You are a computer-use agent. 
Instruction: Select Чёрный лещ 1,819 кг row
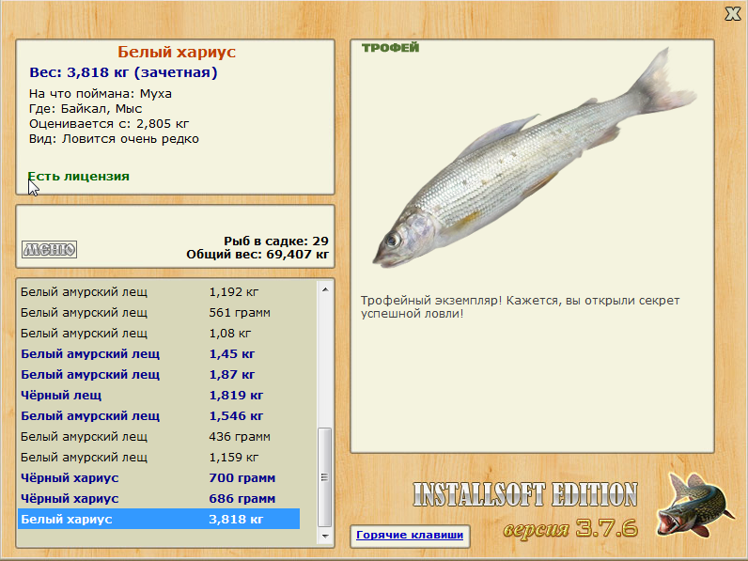click(159, 395)
